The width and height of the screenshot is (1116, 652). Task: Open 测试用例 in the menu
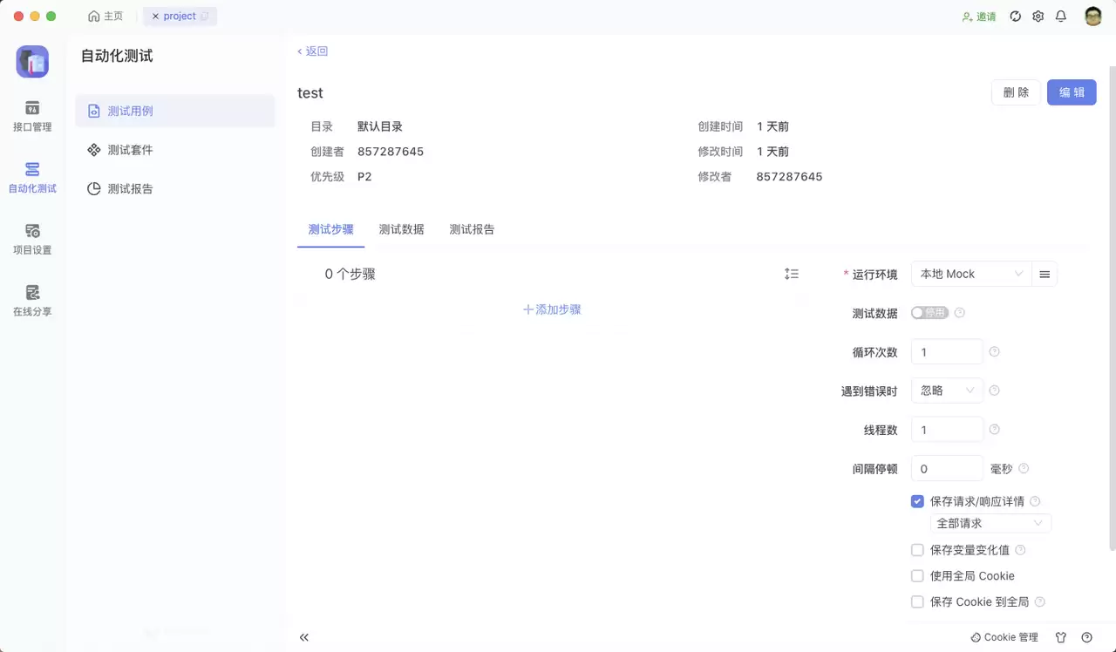click(174, 111)
